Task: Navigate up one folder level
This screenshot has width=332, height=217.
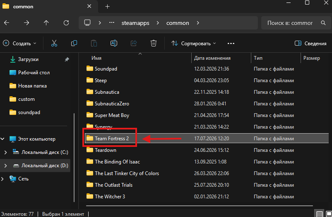Action: click(x=46, y=23)
